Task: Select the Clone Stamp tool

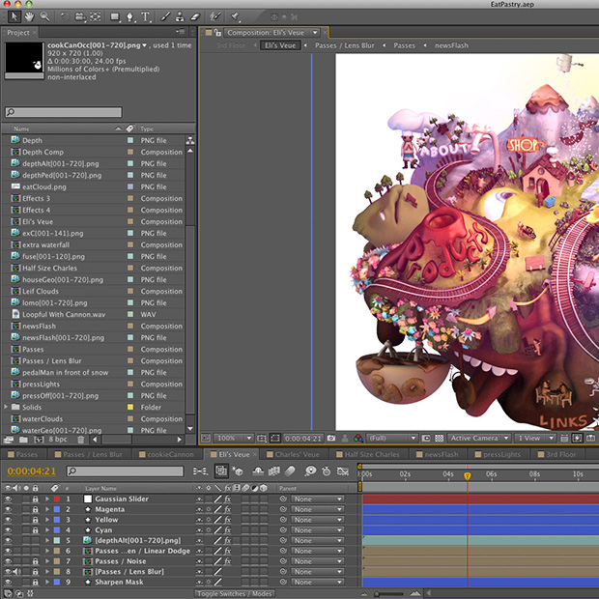Action: (180, 16)
